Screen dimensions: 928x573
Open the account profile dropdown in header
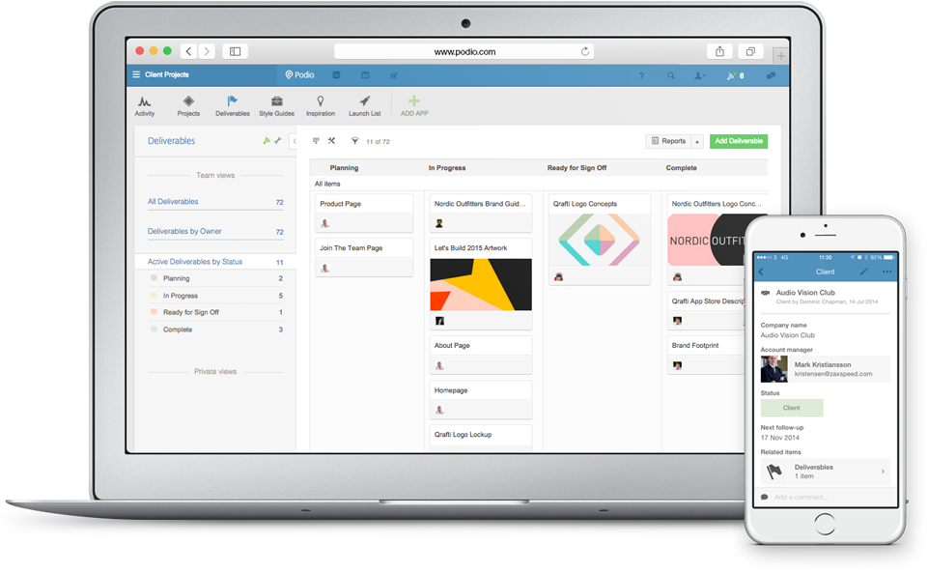point(699,75)
